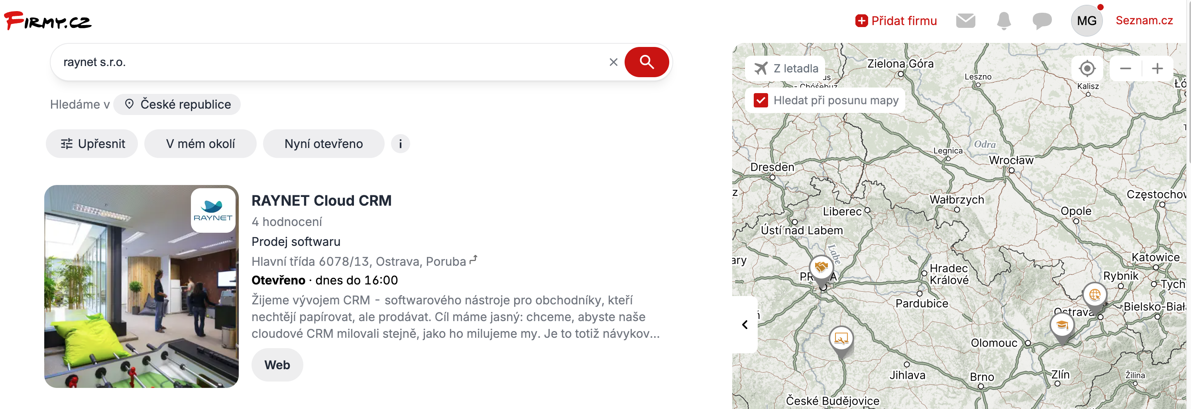Uncheck Hledat při posunu mapy checkbox

761,100
